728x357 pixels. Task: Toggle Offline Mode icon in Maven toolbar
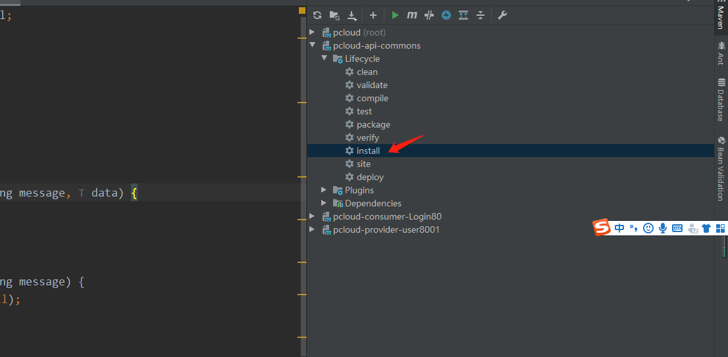429,15
